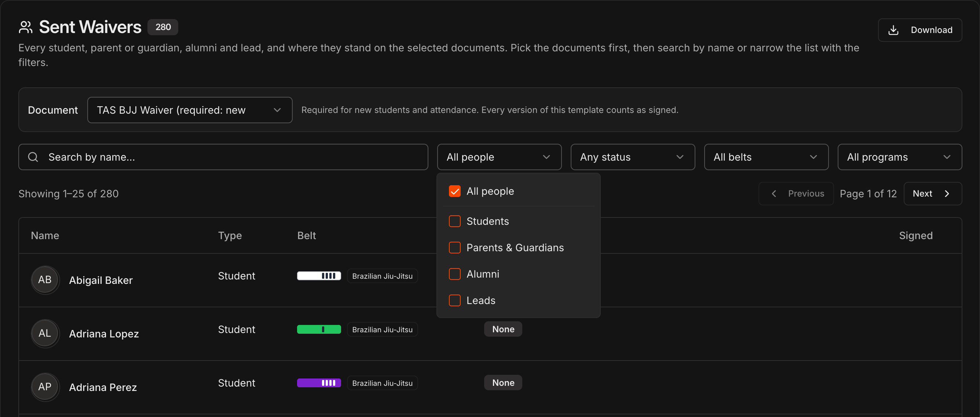Click Brazilian Jiu-Jitsu tag in Adriana Perez row
This screenshot has height=417, width=980.
[382, 383]
